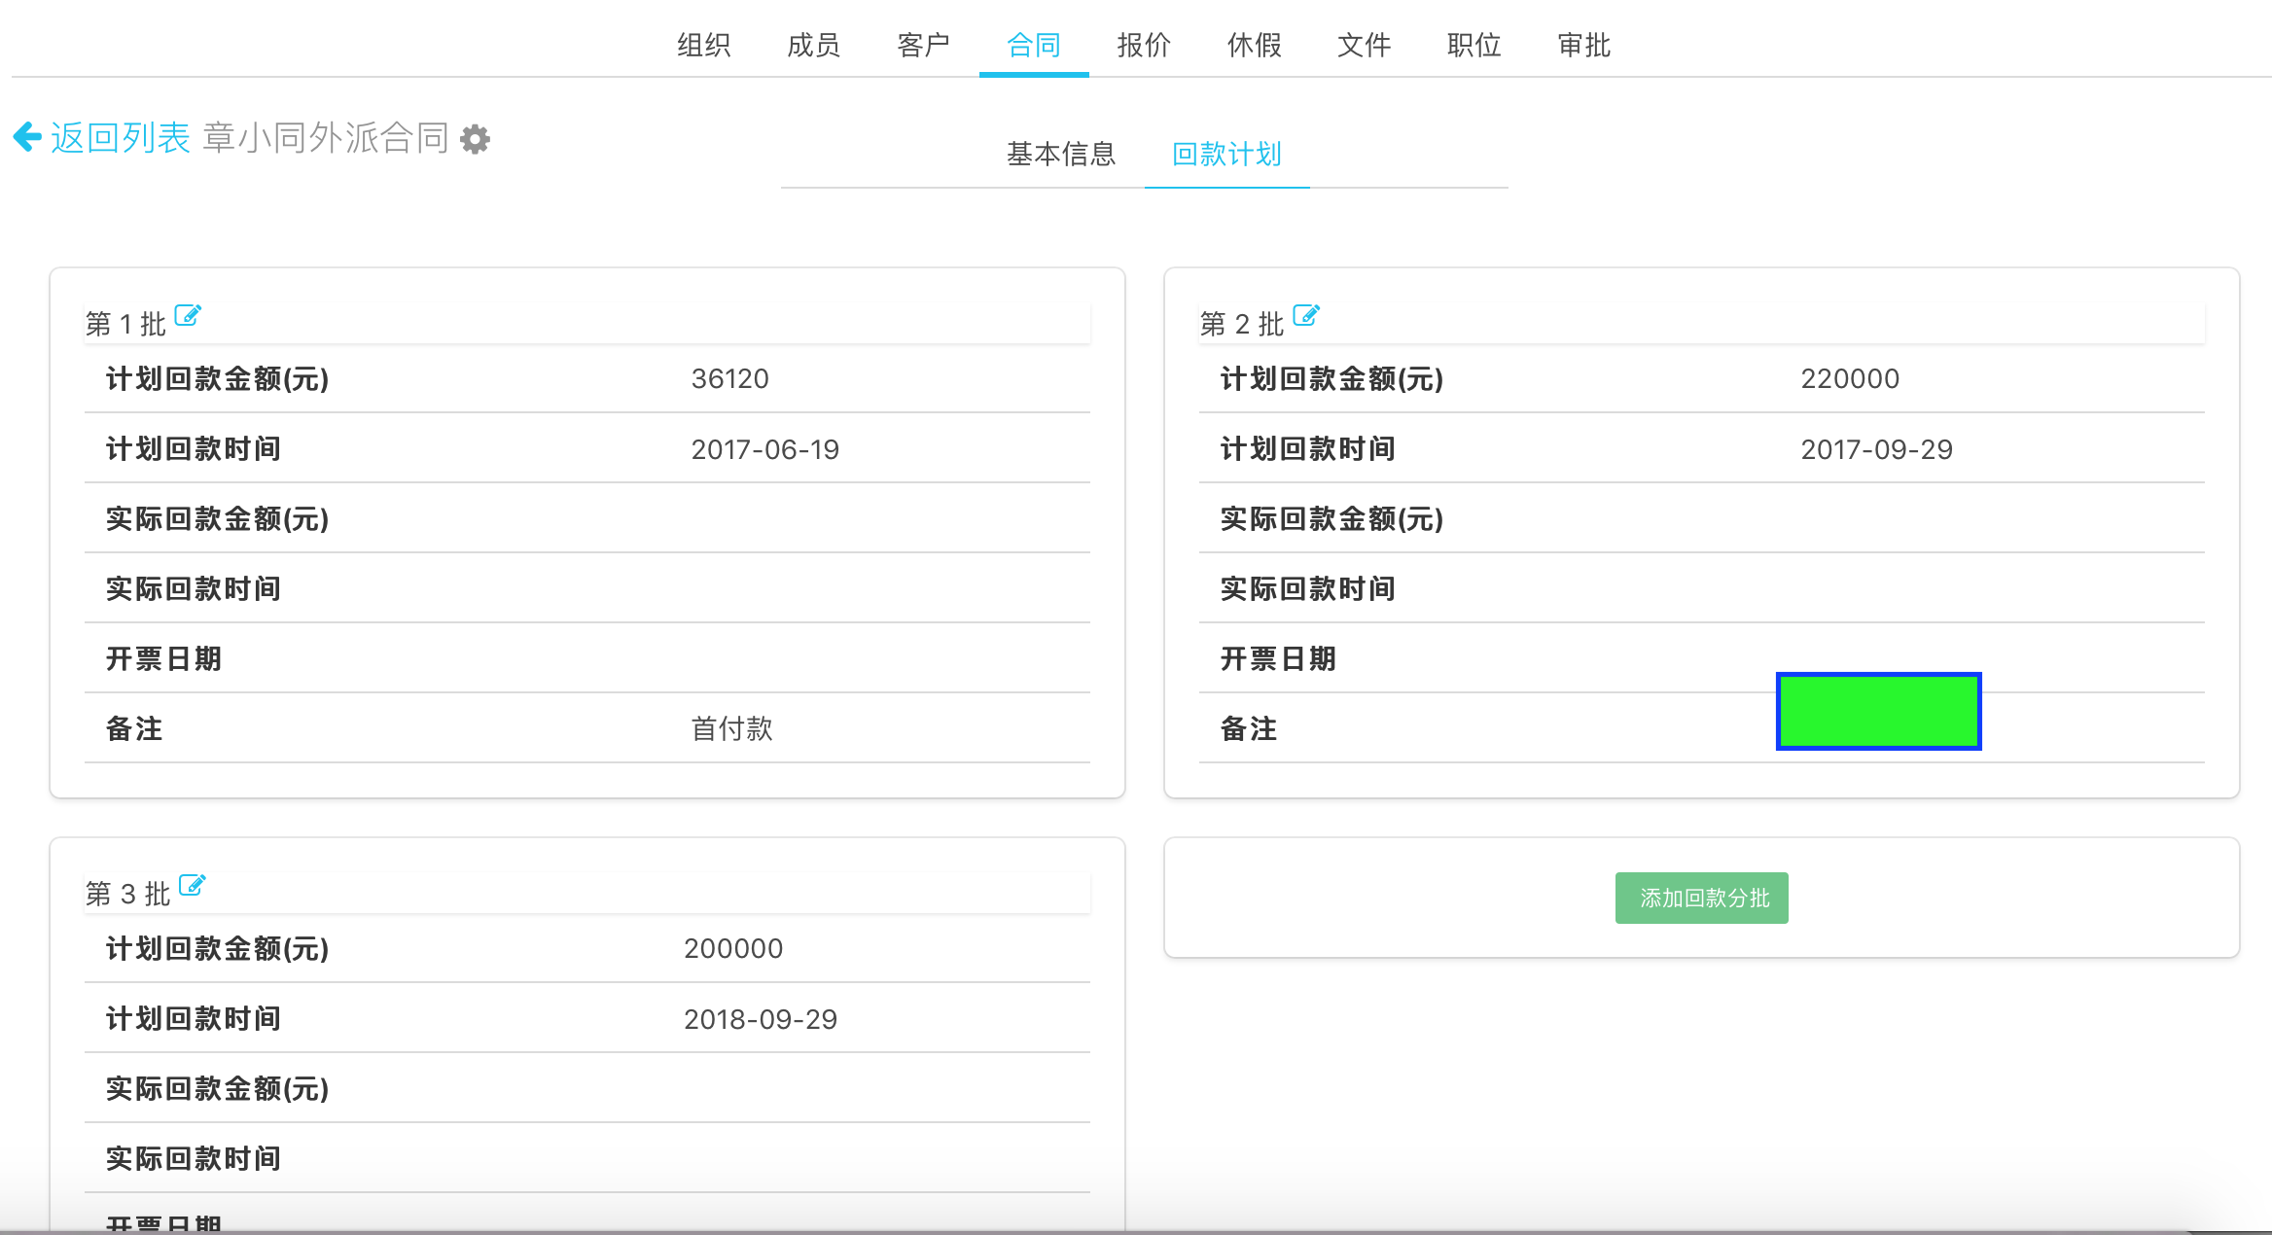Open the contract settings gear icon
The image size is (2272, 1235).
pyautogui.click(x=475, y=139)
